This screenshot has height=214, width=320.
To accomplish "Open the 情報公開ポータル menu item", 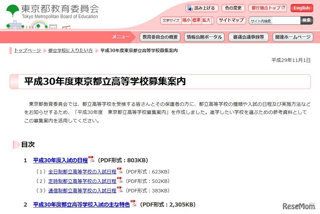I will click(x=204, y=37).
